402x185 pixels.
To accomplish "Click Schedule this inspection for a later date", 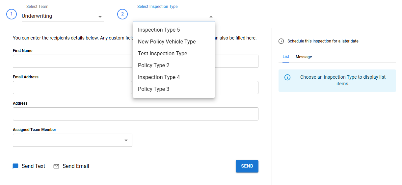I will (x=323, y=41).
